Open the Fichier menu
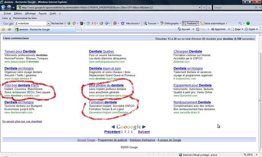This screenshot has width=262, height=157. 7,13
